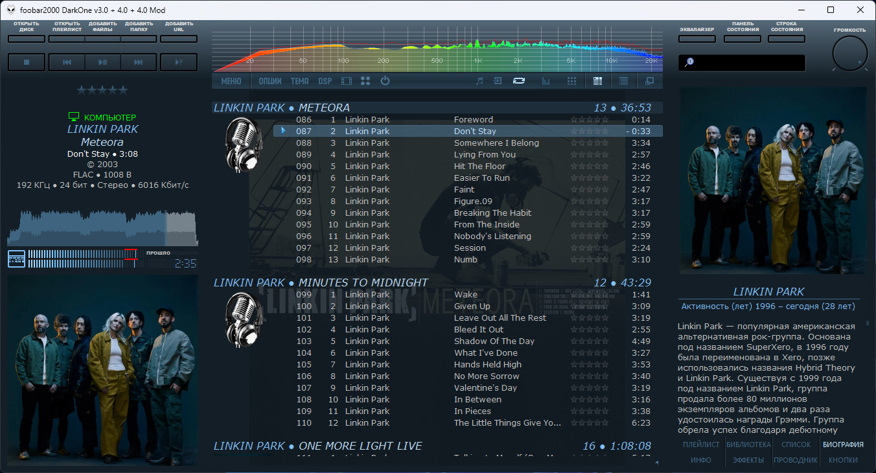Click the foobar2000 alien title-bar icon

[x=12, y=10]
